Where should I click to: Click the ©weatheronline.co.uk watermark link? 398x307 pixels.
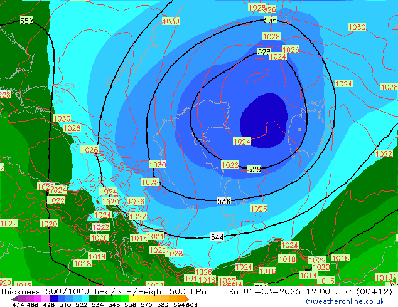[345, 301]
